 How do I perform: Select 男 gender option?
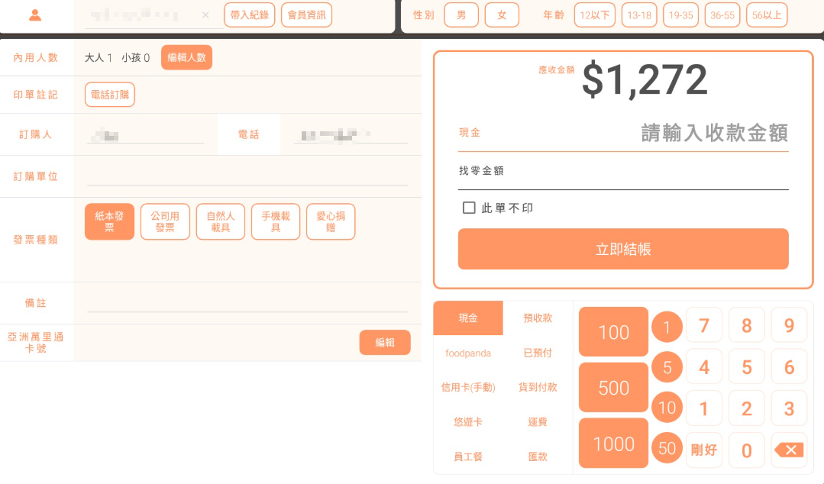click(x=461, y=15)
